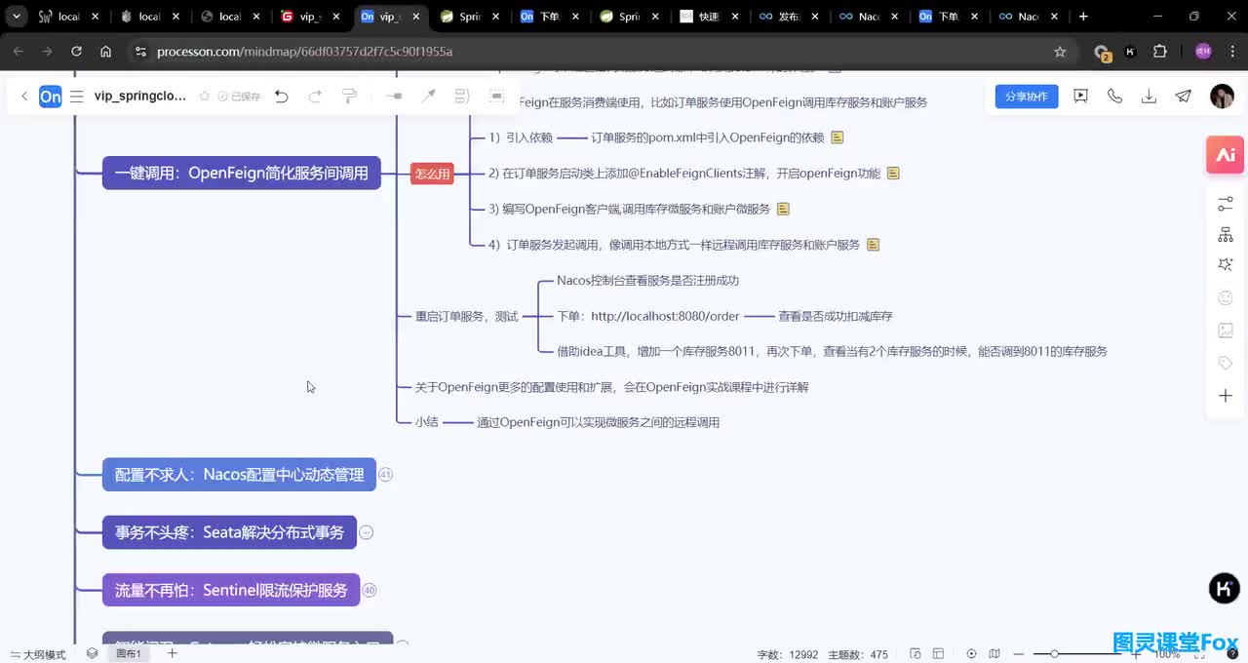Star the vip_springcloud document as favorite
This screenshot has width=1248, height=663.
204,97
